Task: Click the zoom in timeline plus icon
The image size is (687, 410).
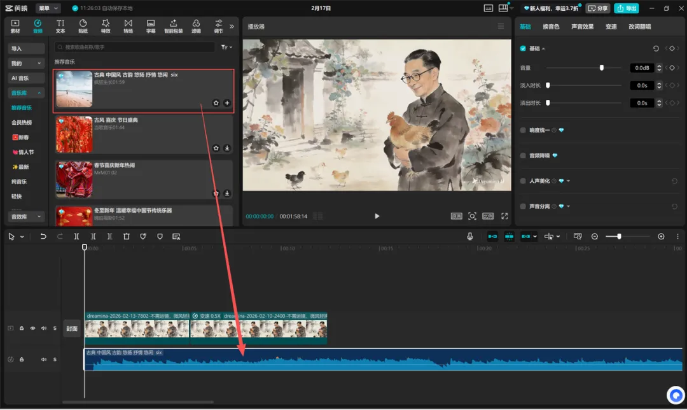Action: tap(661, 236)
